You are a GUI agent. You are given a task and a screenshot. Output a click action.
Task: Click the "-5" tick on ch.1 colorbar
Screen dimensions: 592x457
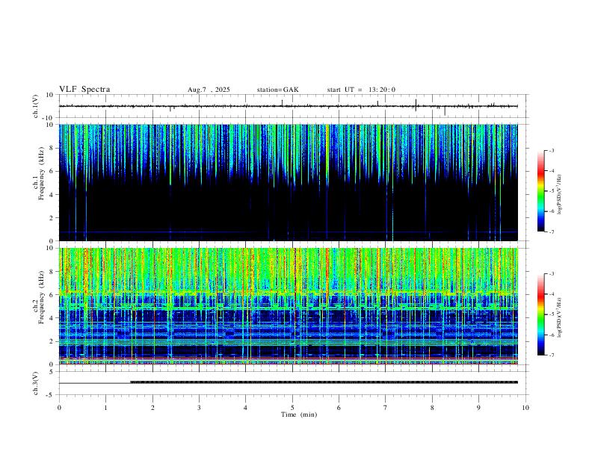tap(552, 191)
